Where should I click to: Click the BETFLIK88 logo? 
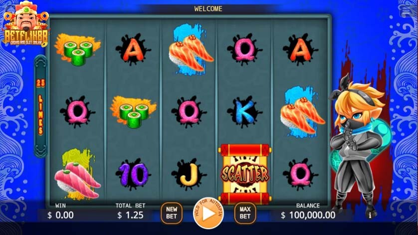26,24
